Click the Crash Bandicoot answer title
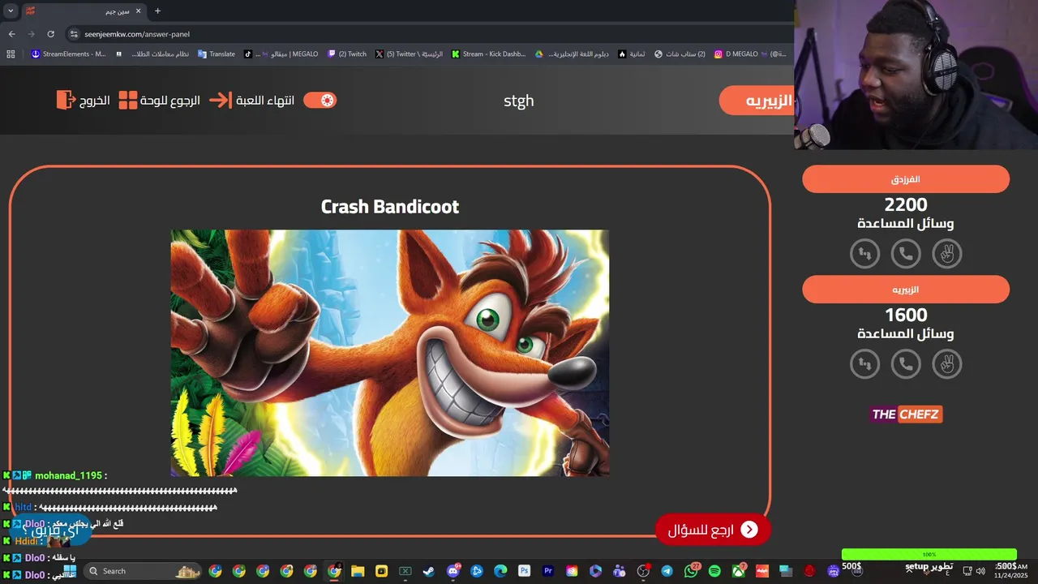Screen dimensions: 1038x584 (x=390, y=207)
